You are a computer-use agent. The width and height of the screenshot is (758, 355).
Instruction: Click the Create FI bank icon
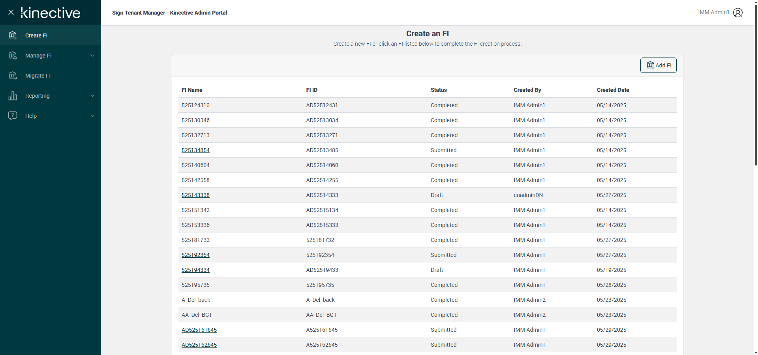13,35
